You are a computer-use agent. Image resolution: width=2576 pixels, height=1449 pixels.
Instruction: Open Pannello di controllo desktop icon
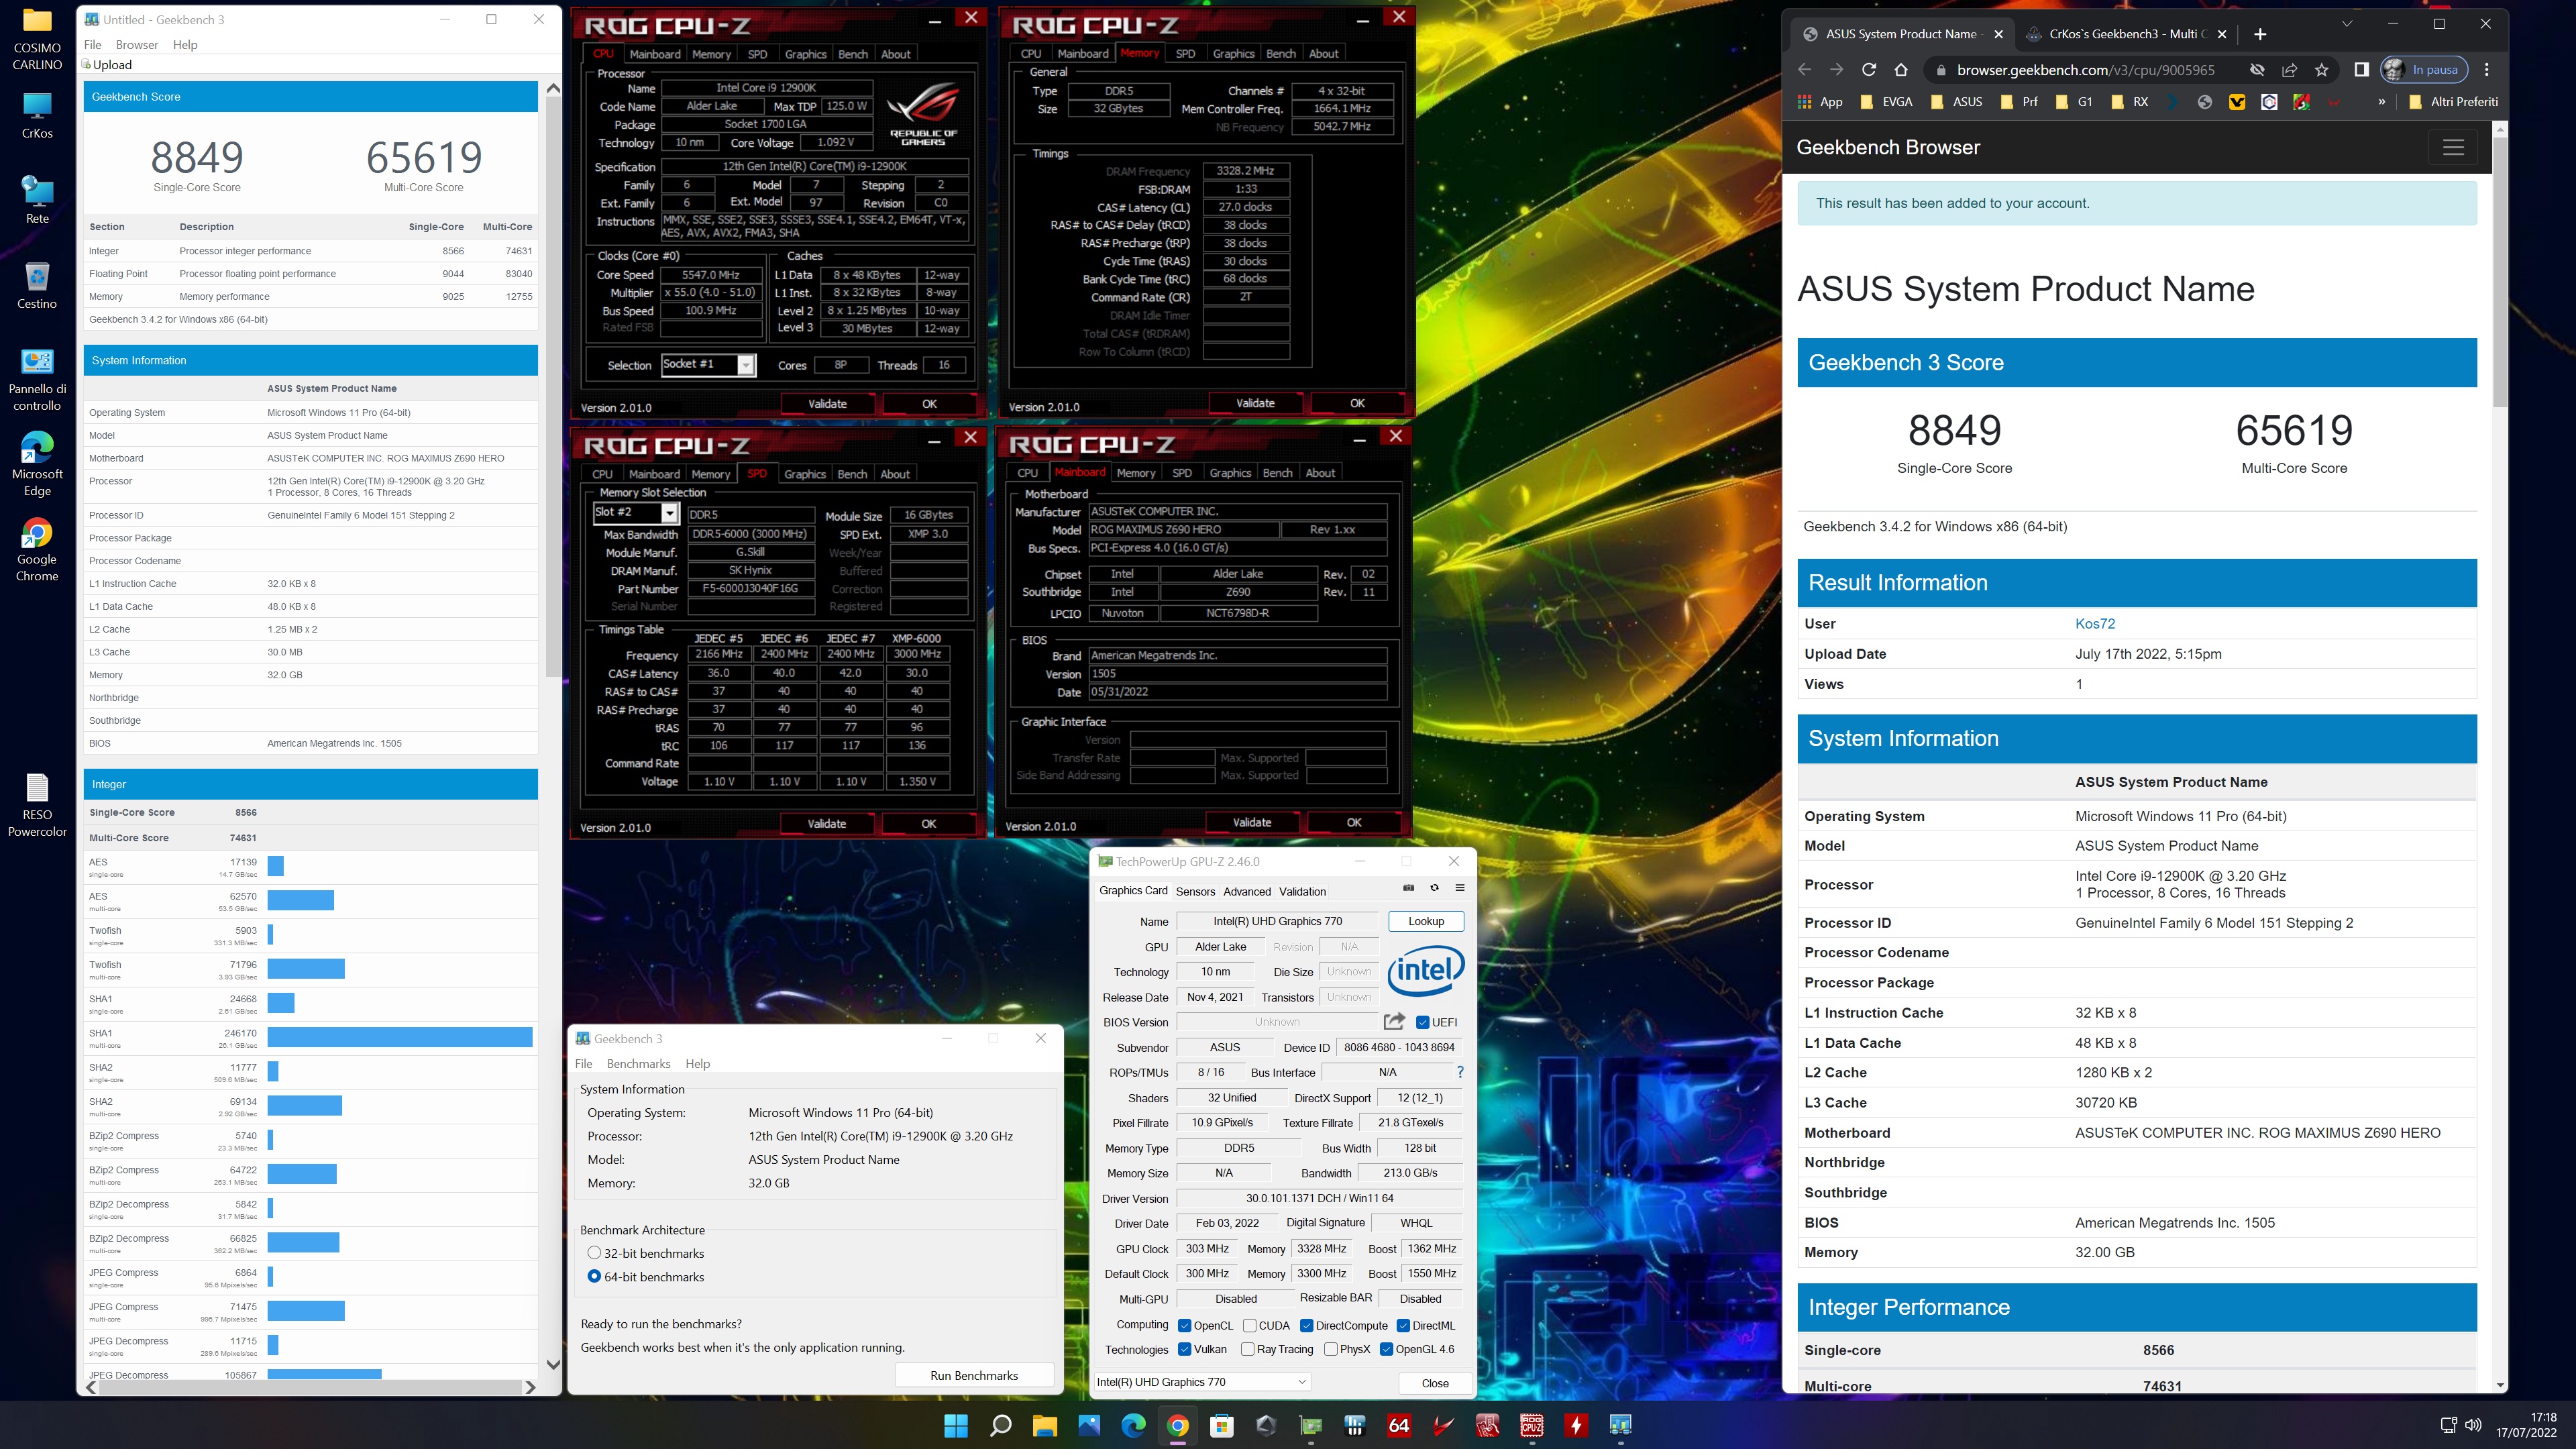pyautogui.click(x=37, y=380)
